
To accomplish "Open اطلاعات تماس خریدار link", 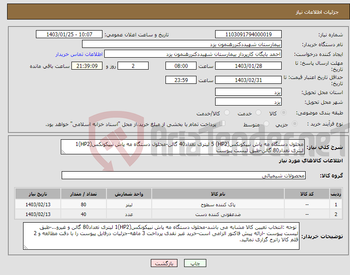I will click(x=79, y=54).
